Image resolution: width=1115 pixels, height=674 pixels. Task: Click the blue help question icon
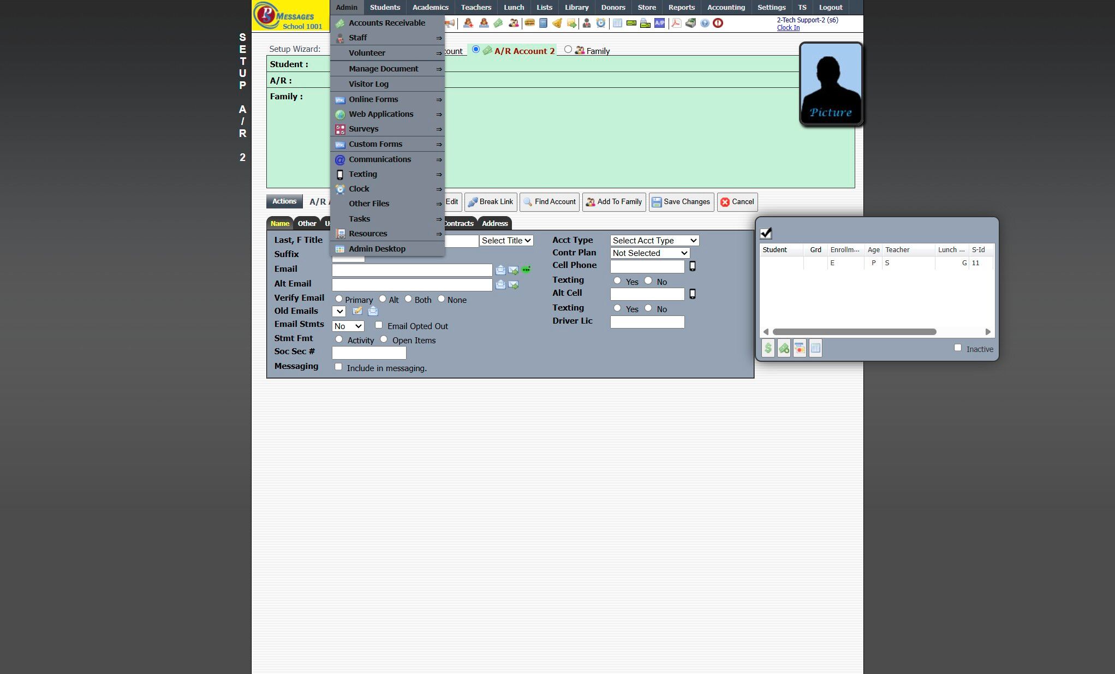coord(705,23)
